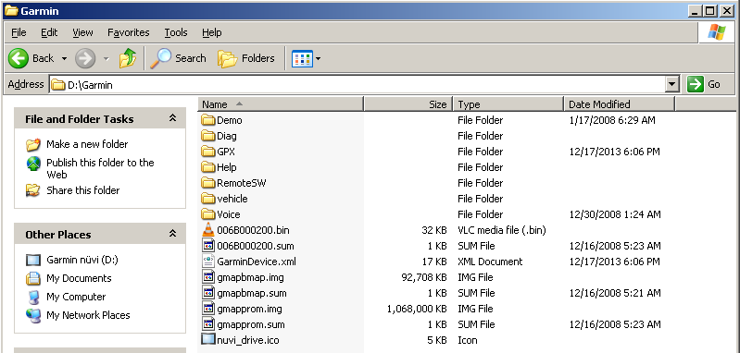
Task: Collapse the File and Folder Tasks panel
Action: pos(173,118)
